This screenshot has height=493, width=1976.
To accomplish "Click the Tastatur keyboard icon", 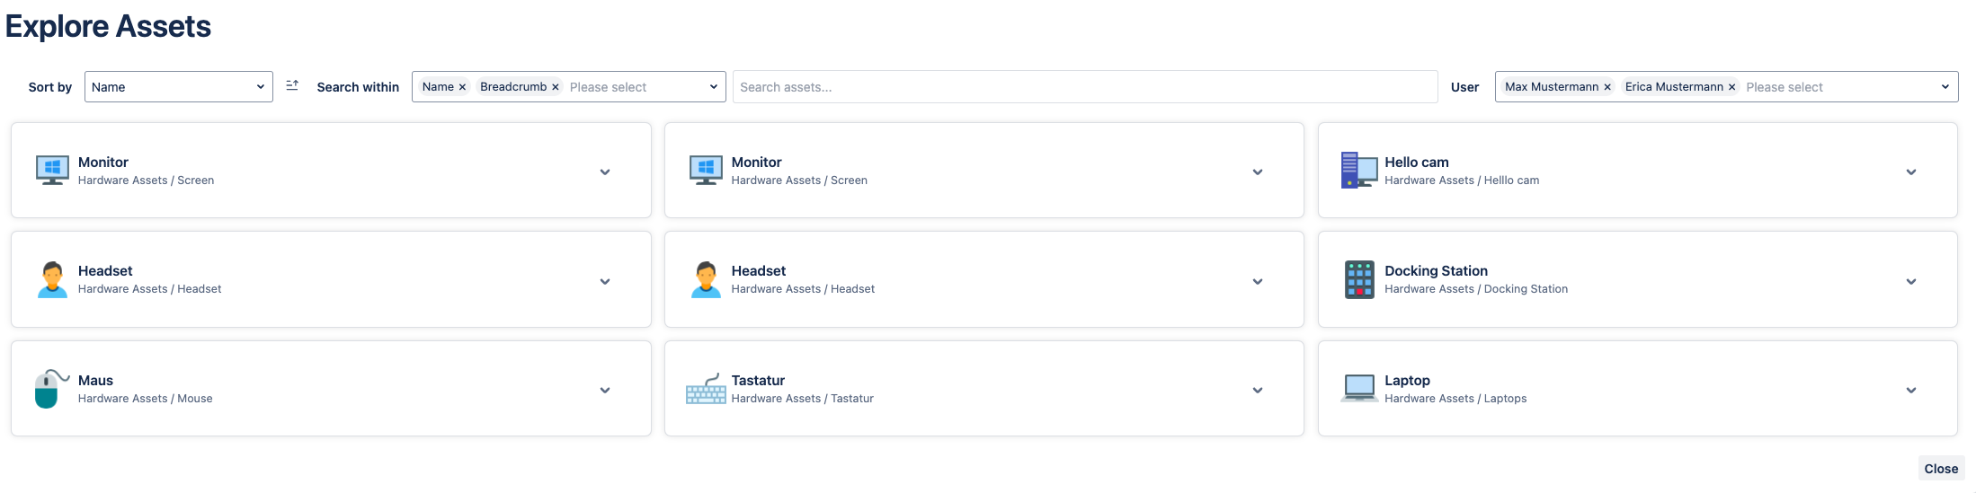I will [x=706, y=389].
